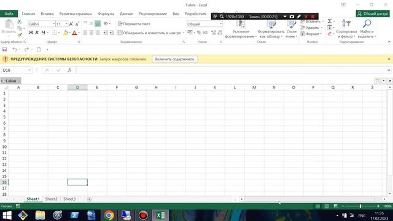Open the font size 11 dropdown
Viewport: 393px width, 221px height.
66,24
